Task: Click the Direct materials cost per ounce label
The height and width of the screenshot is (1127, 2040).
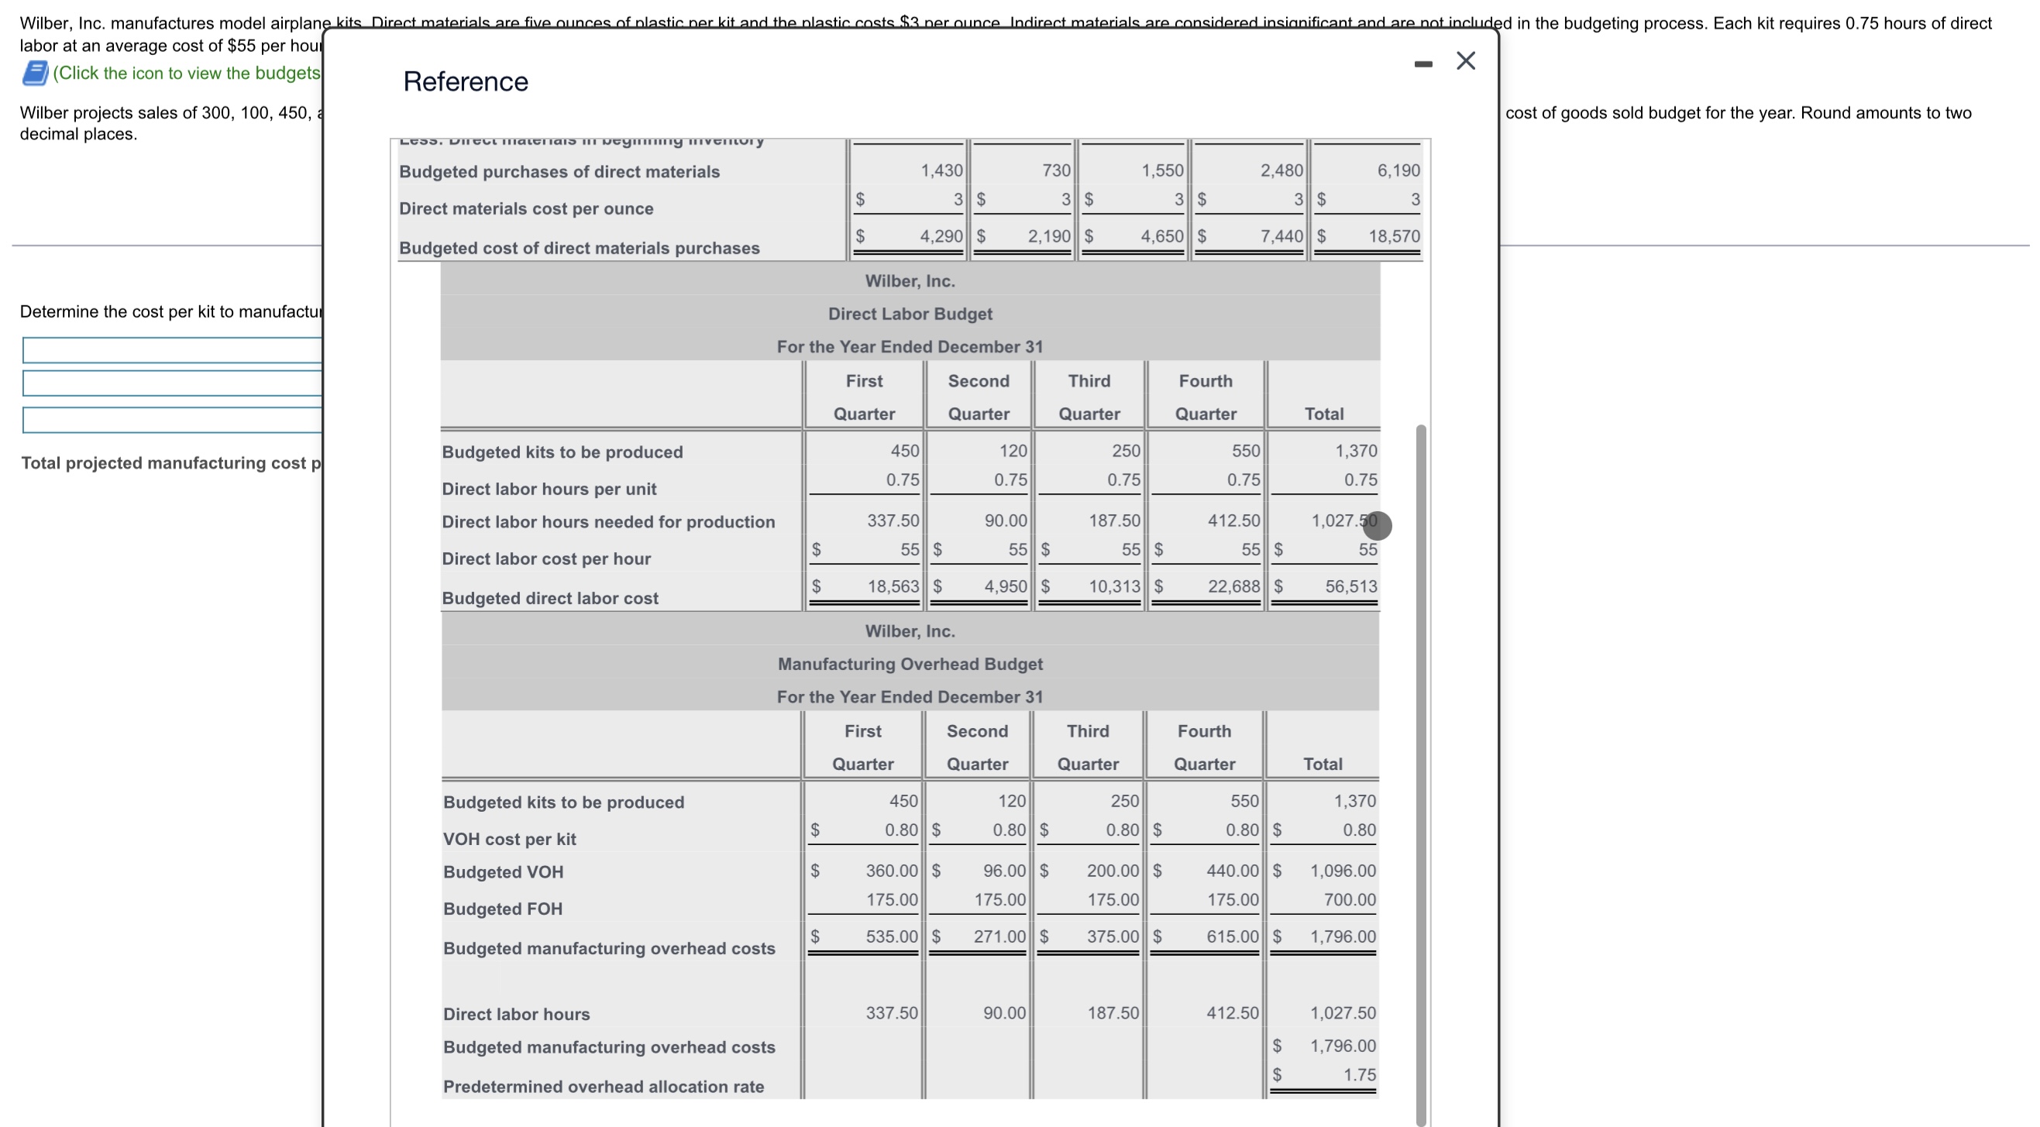Action: [x=526, y=209]
